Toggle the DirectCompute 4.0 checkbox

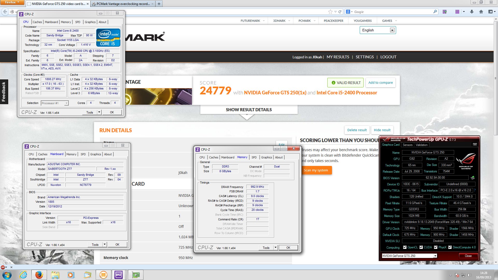[450, 247]
